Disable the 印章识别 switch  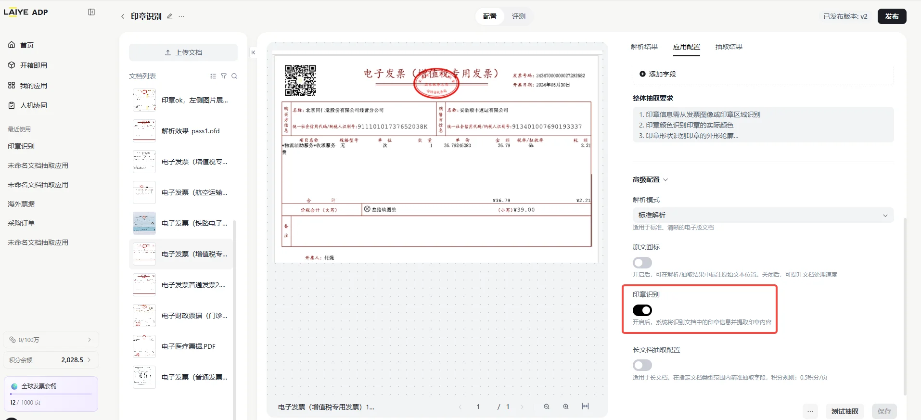click(x=642, y=310)
